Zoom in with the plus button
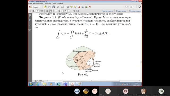Screen dimensions: 170x96 (60, 11)
